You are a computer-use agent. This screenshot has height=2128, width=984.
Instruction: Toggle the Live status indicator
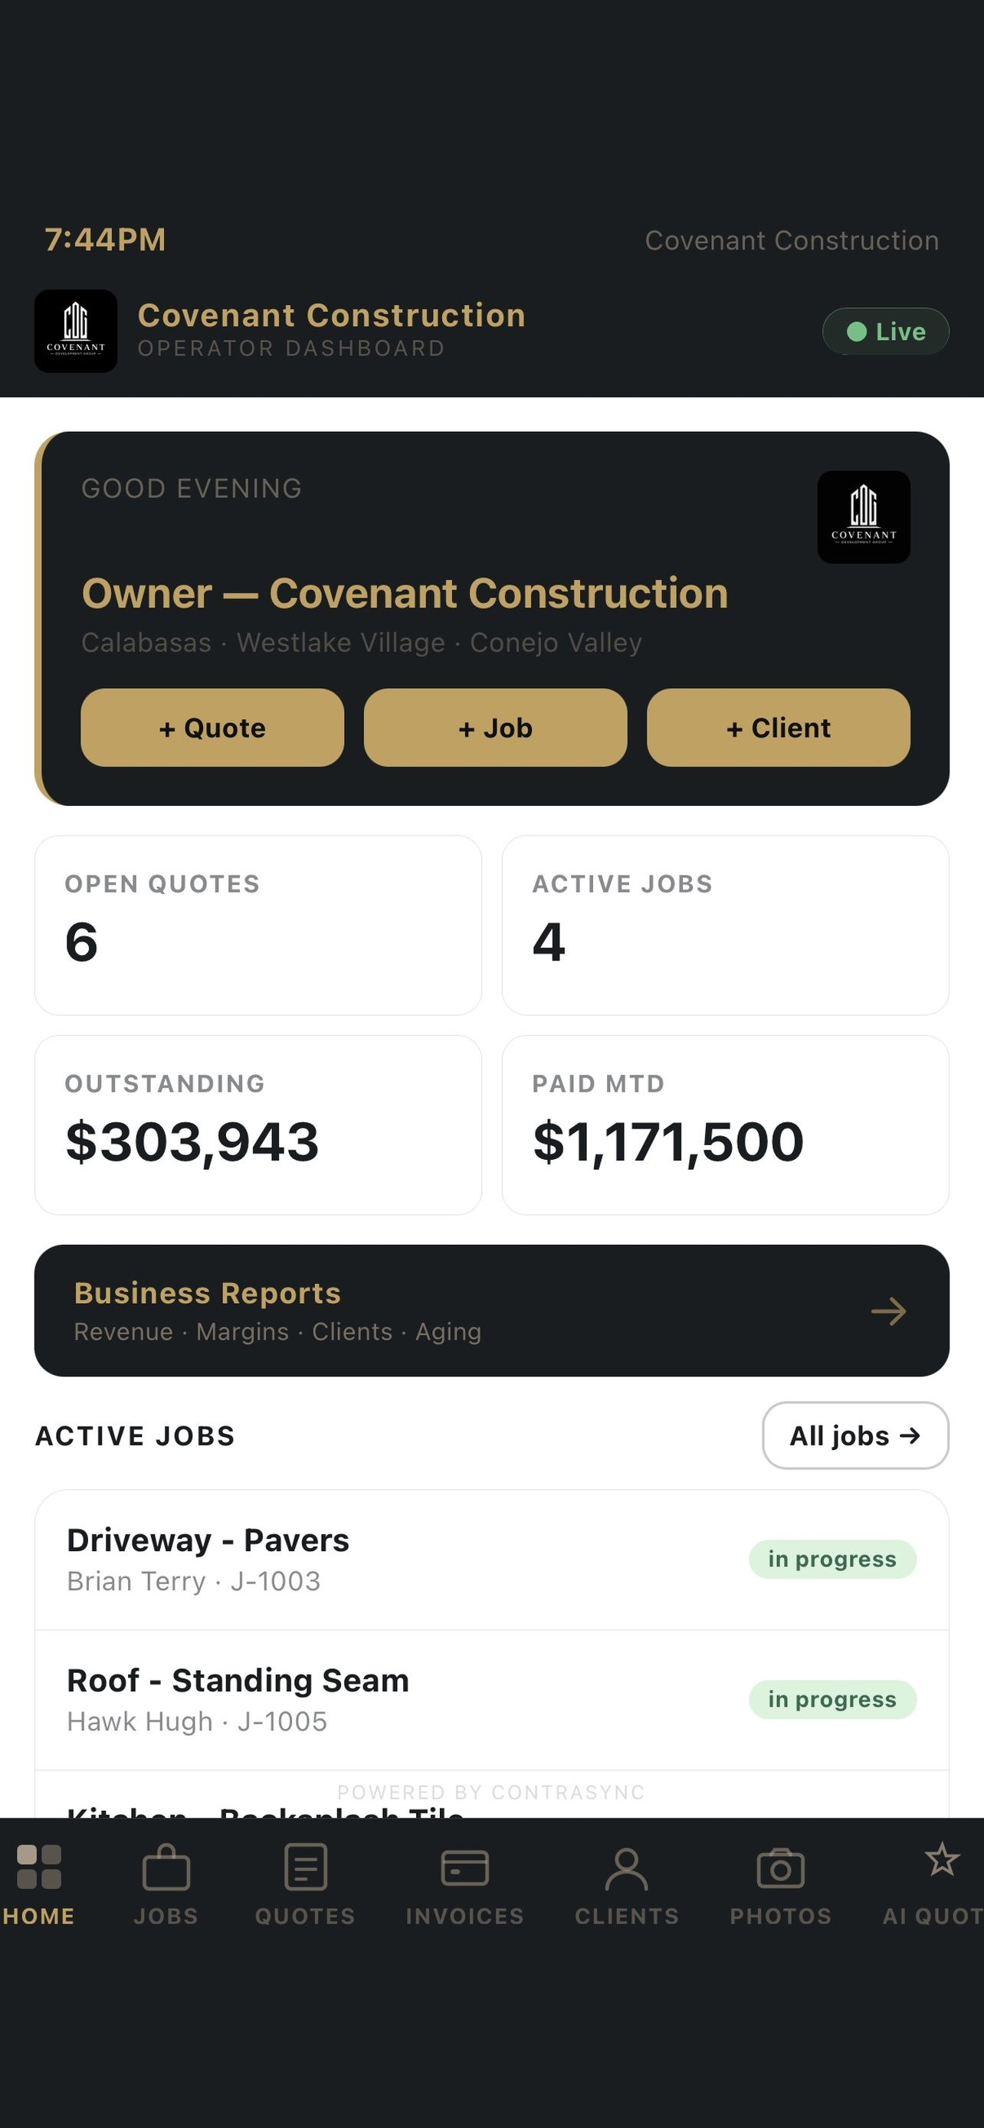tap(886, 331)
